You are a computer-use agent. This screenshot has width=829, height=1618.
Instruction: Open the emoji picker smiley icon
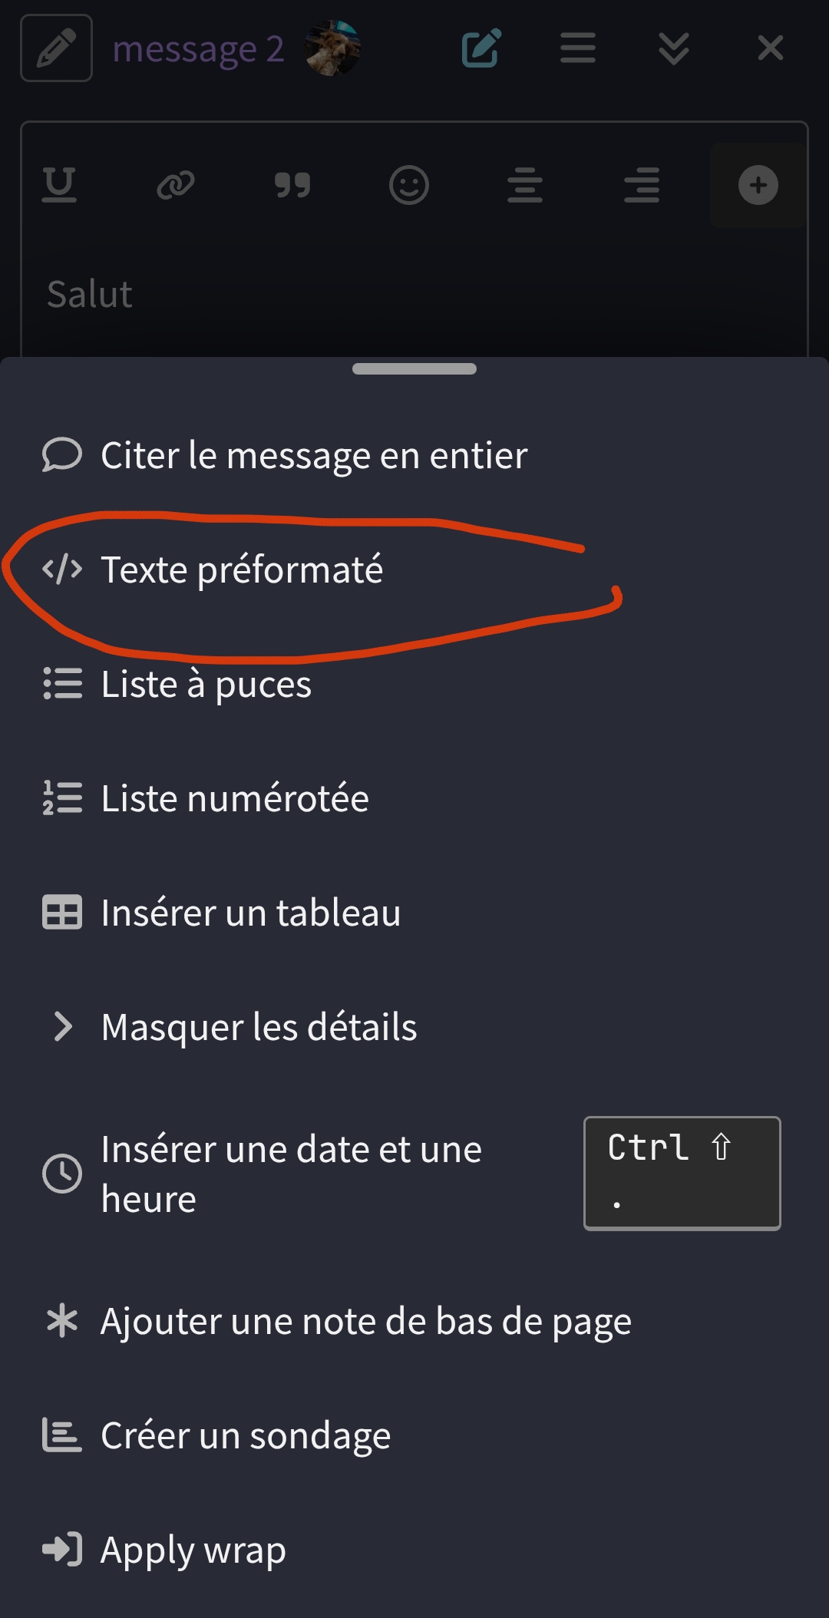408,185
